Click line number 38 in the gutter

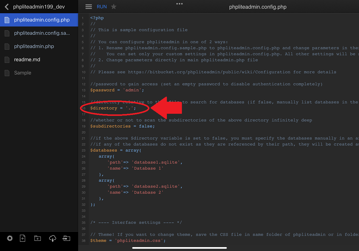pyautogui.click(x=84, y=241)
